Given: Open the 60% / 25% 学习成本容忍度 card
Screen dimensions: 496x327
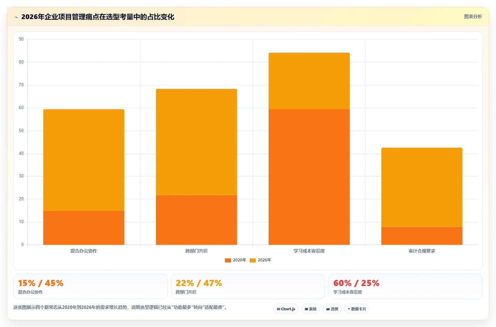Looking at the screenshot, I should 406,286.
